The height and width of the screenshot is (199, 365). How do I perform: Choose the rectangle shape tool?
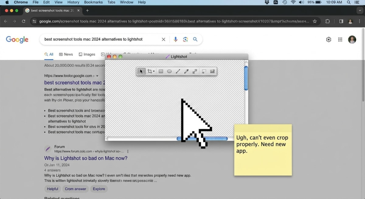(x=161, y=71)
